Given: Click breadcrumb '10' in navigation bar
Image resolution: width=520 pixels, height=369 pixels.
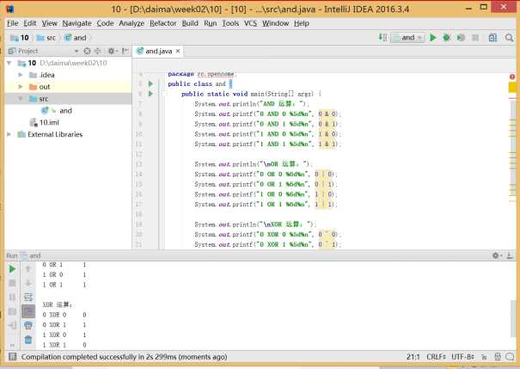Looking at the screenshot, I should 20,38.
